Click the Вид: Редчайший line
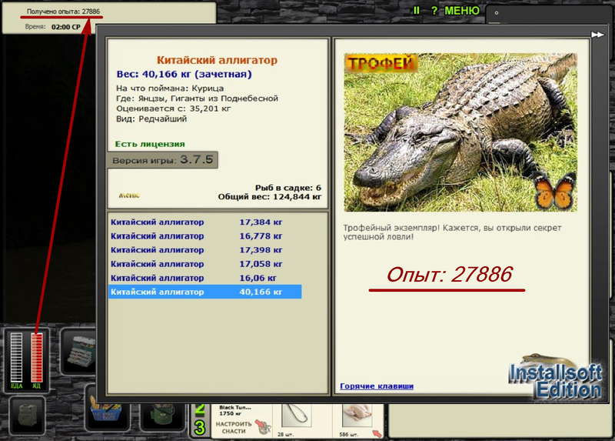This screenshot has width=615, height=441. coord(151,119)
